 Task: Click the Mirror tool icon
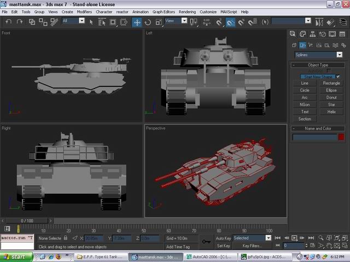319,22
